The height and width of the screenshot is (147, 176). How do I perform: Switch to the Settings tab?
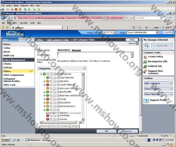23,40
